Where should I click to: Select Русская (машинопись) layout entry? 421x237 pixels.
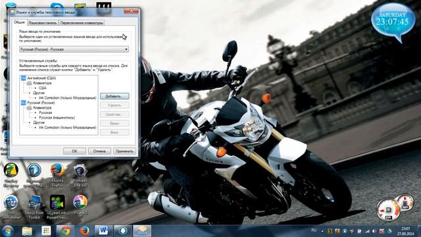(x=57, y=117)
